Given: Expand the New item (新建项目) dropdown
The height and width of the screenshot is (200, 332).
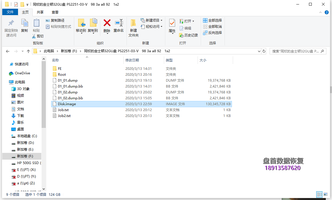Looking at the screenshot, I should [x=161, y=20].
